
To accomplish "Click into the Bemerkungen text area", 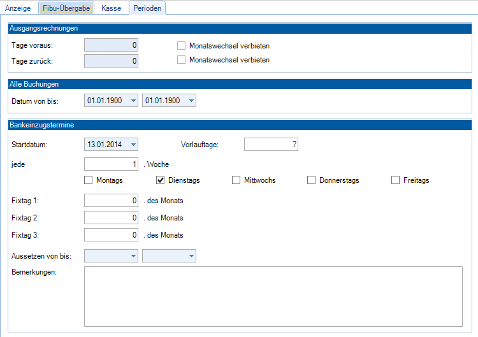I will tap(273, 296).
